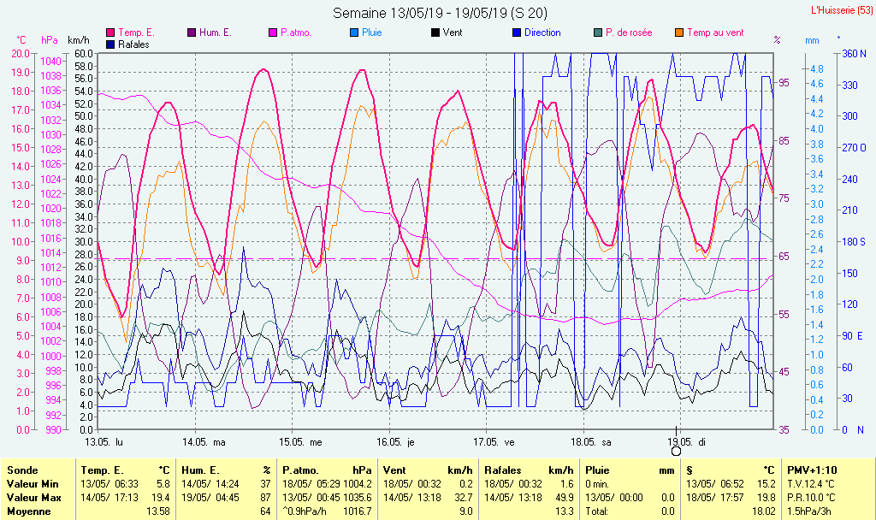
Task: Click the '14/05/ 17:13' maximum temperature time
Action: [109, 498]
